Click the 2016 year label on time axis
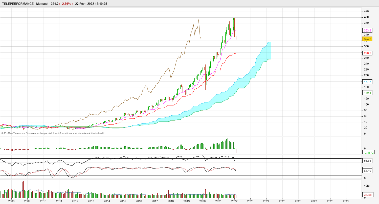 (x=139, y=201)
